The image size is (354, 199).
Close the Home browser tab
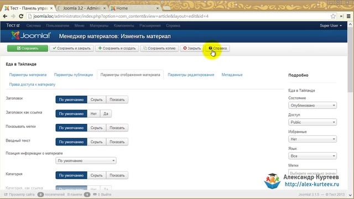[157, 8]
